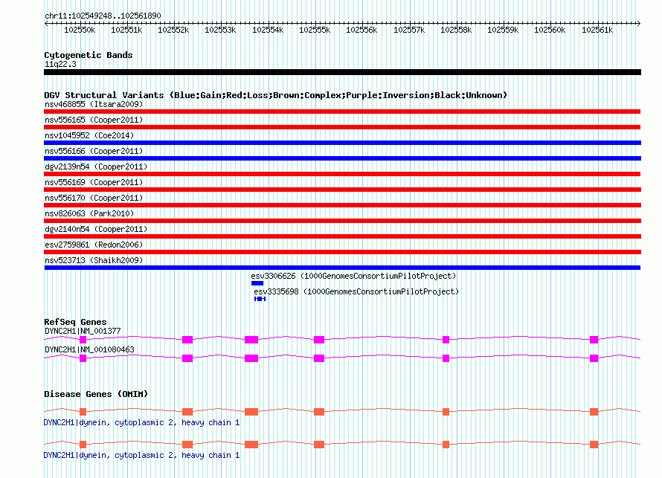Click the RefSeq Genes track heading
This screenshot has width=662, height=478.
pyautogui.click(x=75, y=322)
